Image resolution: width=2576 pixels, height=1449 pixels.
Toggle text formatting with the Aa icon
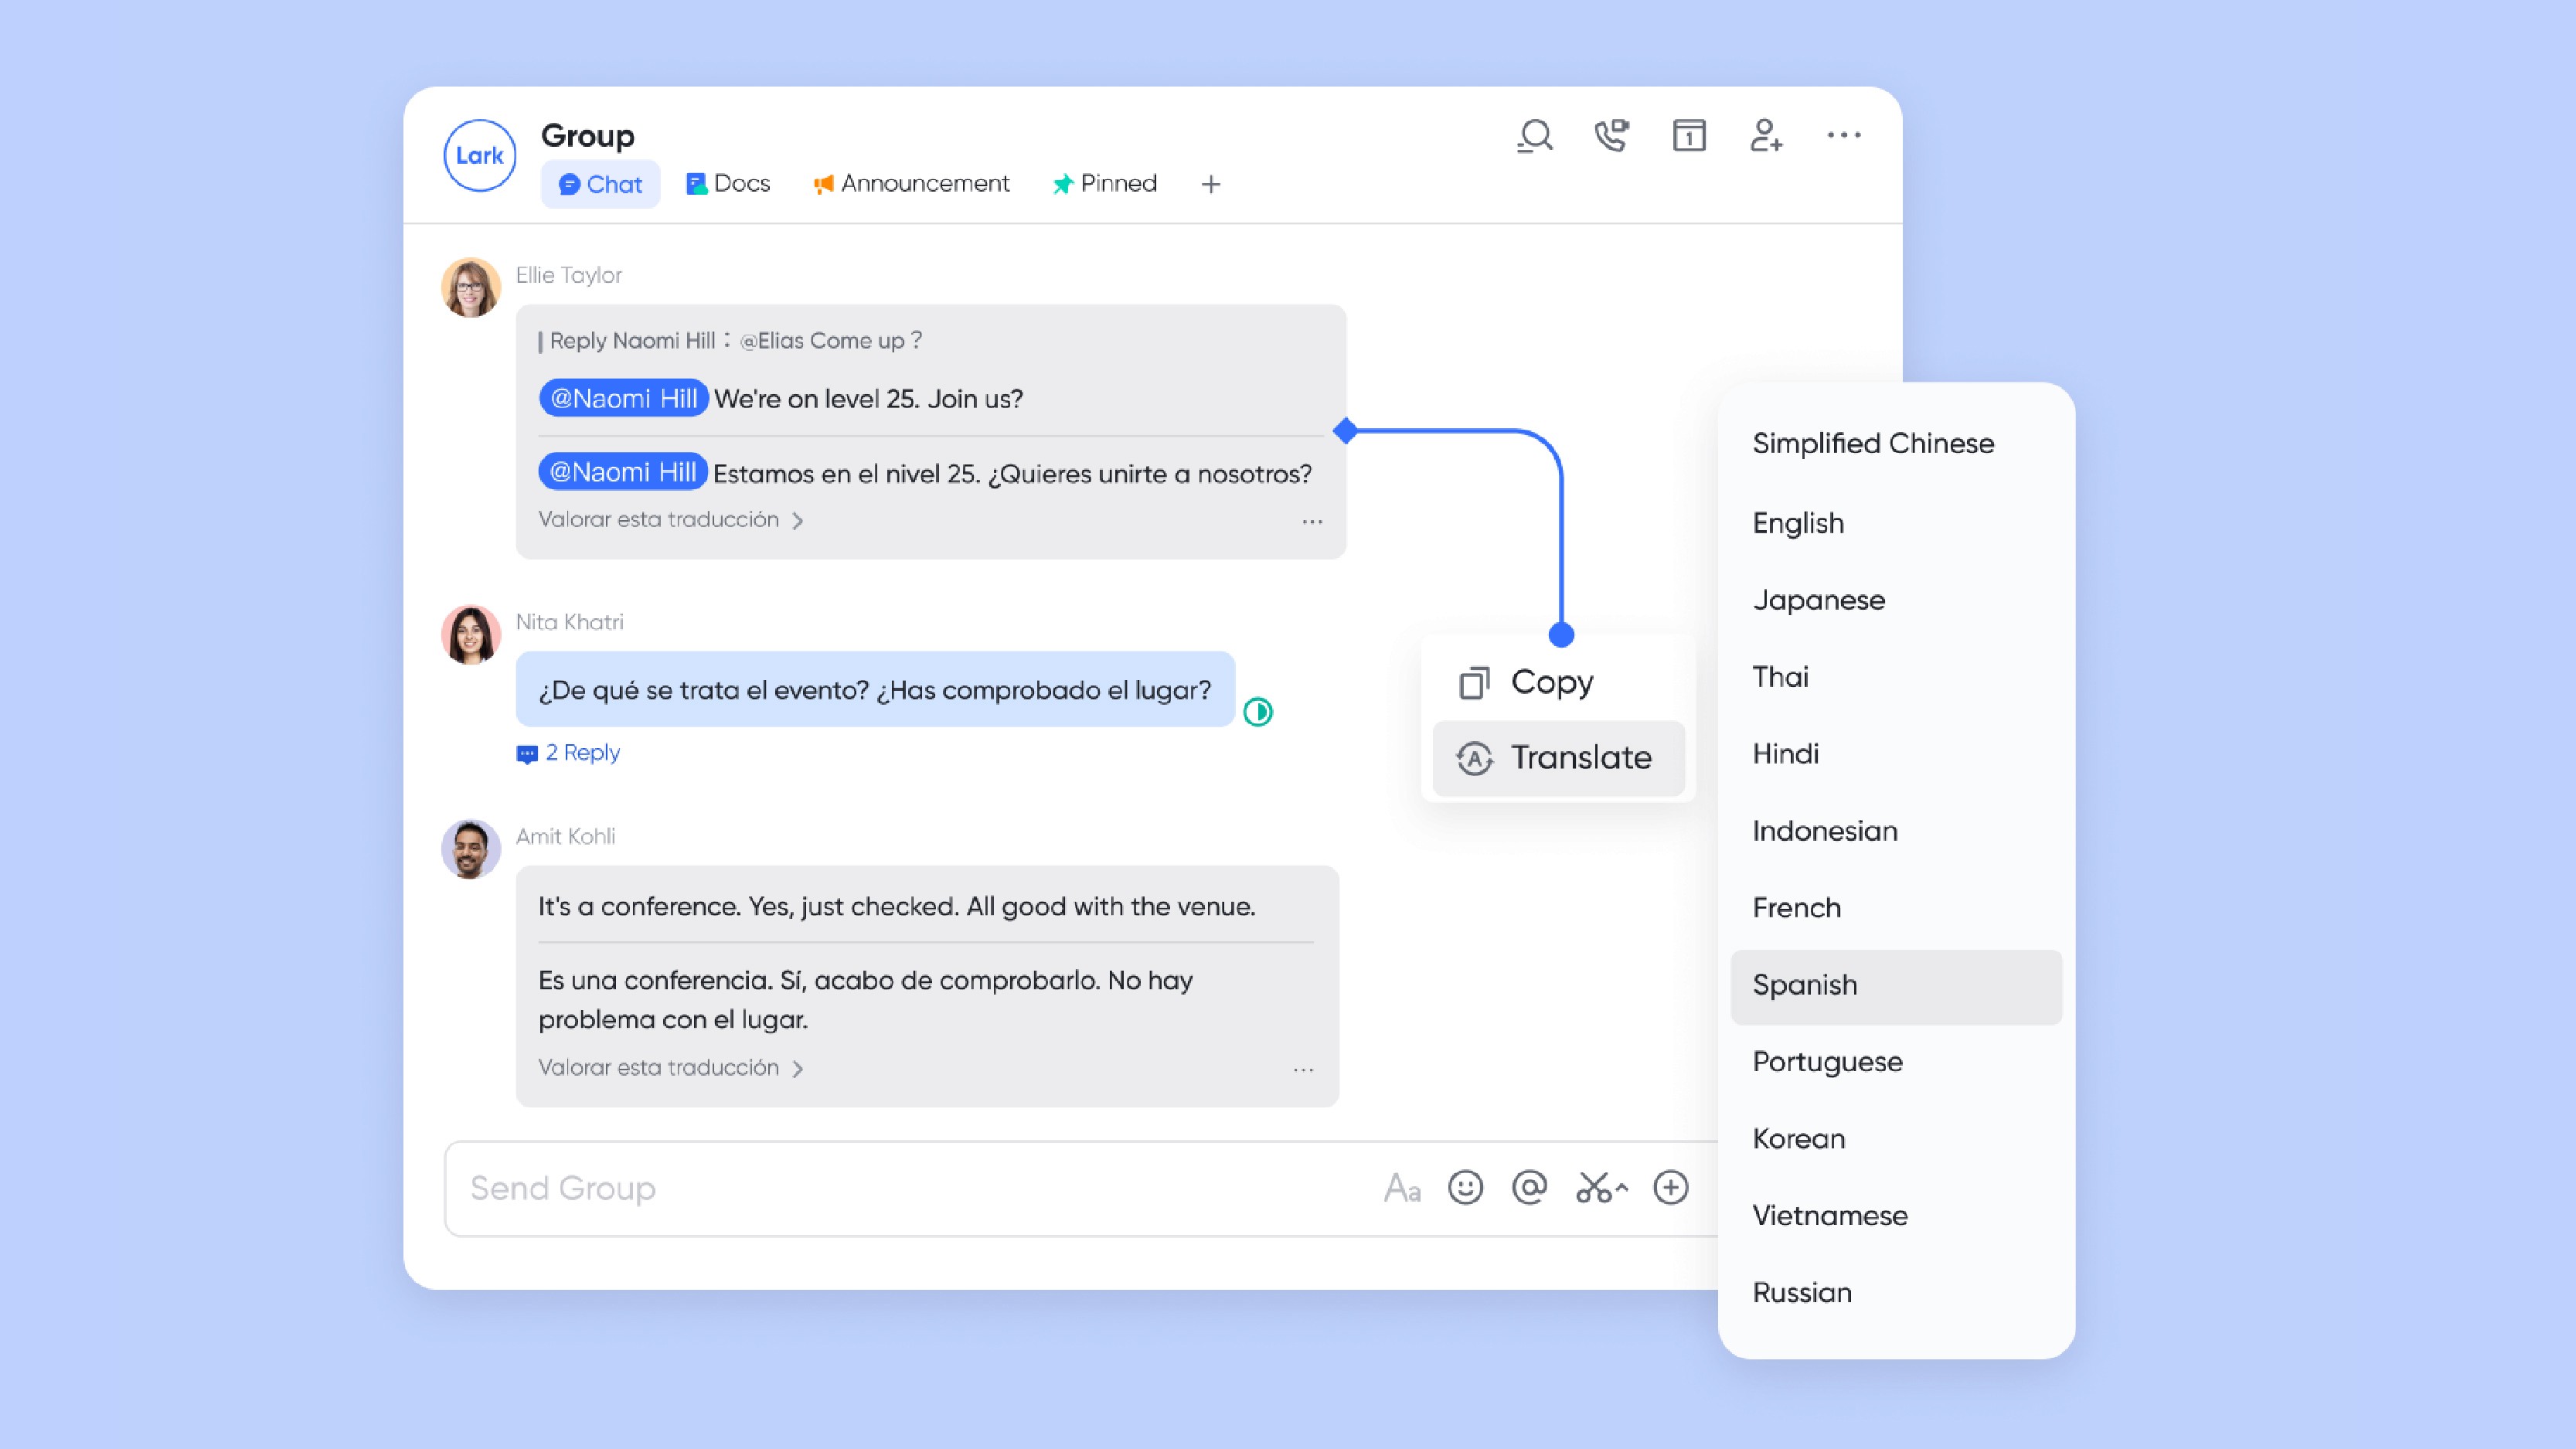[x=1402, y=1188]
